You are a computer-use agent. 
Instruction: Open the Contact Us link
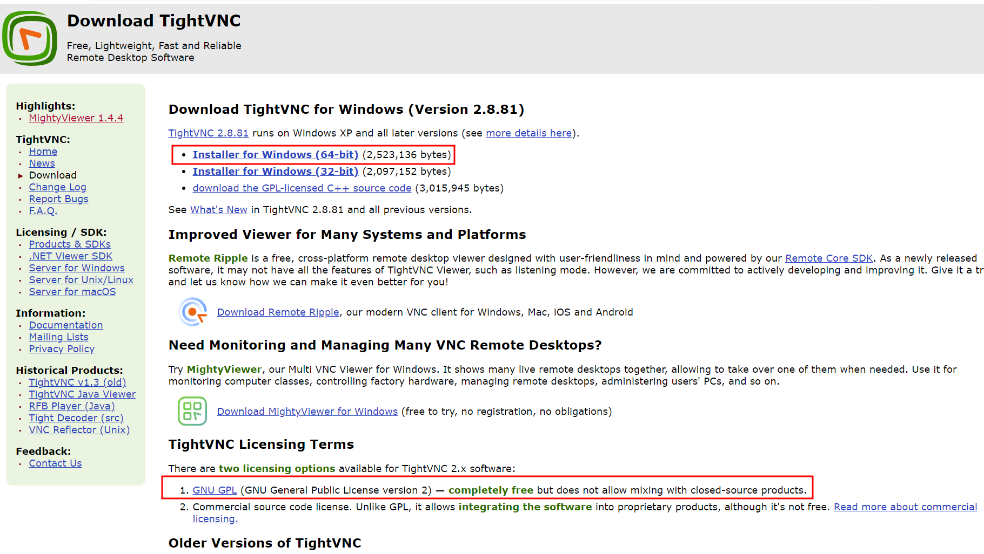tap(56, 463)
